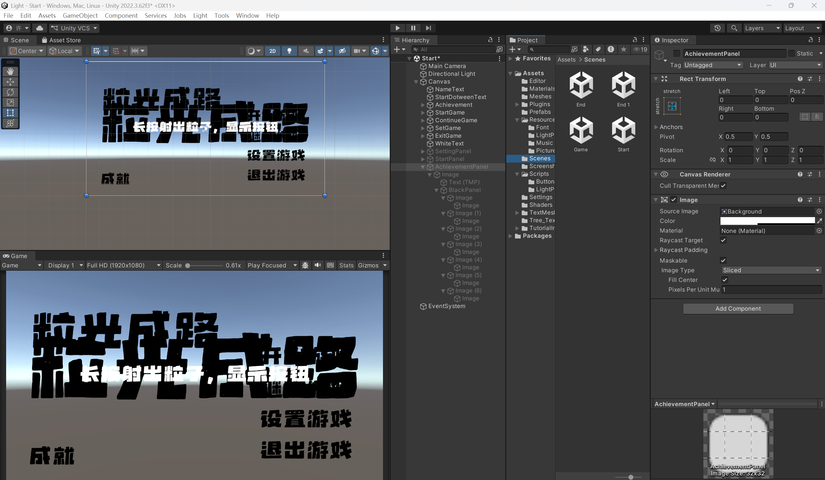Open the GameObject menu
This screenshot has width=825, height=480.
click(80, 15)
